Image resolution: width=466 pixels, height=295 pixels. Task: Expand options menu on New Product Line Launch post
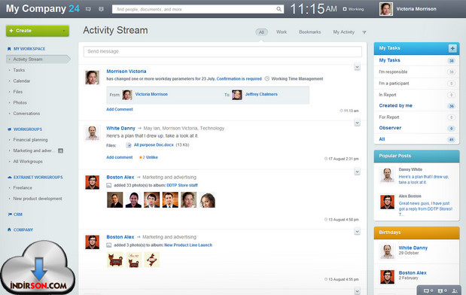point(358,232)
